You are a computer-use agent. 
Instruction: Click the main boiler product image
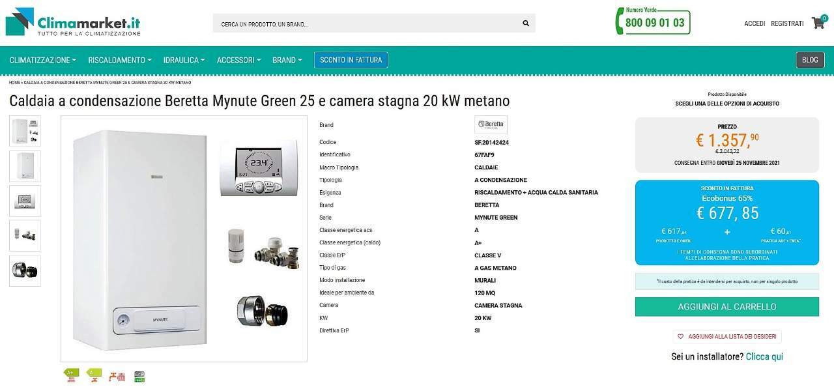[x=184, y=238]
